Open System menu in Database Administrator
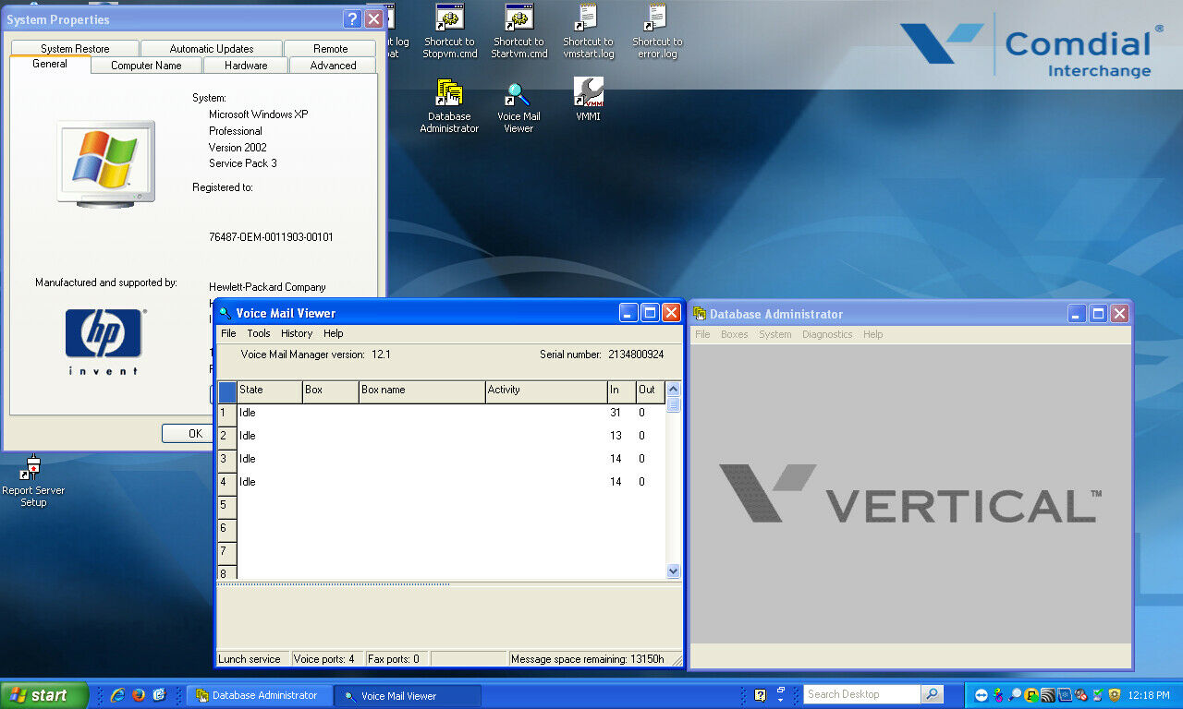This screenshot has height=709, width=1183. [x=775, y=334]
